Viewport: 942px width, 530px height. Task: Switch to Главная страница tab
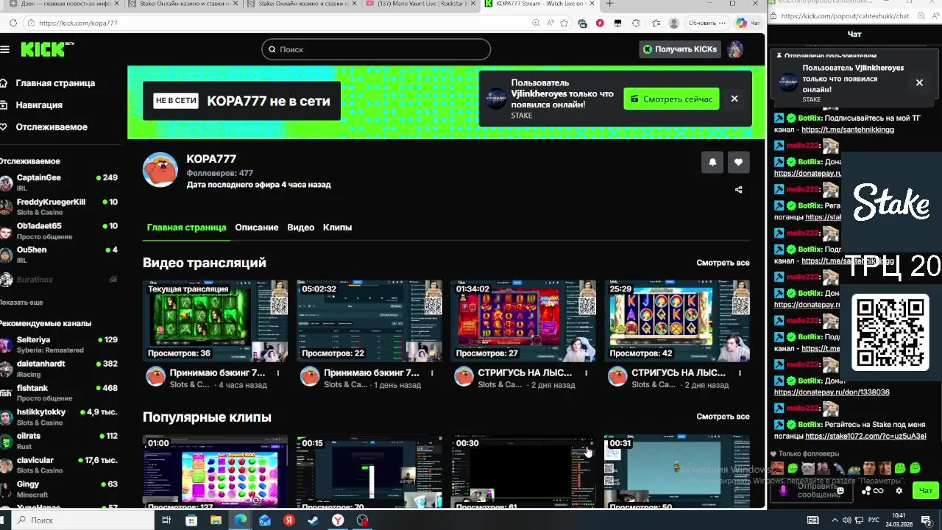[x=186, y=227]
